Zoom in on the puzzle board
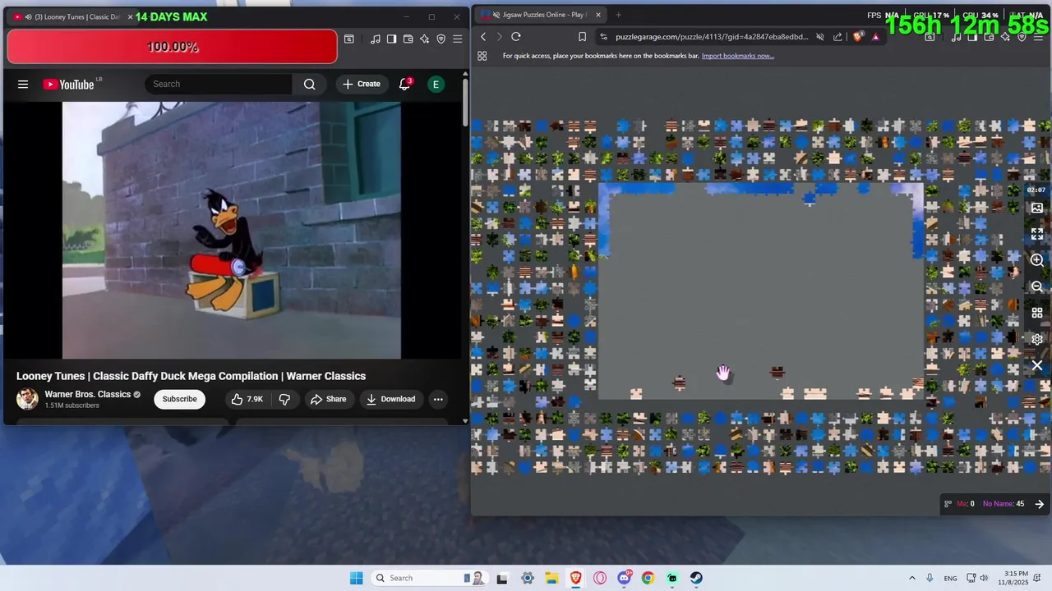1052x591 pixels. click(1037, 260)
